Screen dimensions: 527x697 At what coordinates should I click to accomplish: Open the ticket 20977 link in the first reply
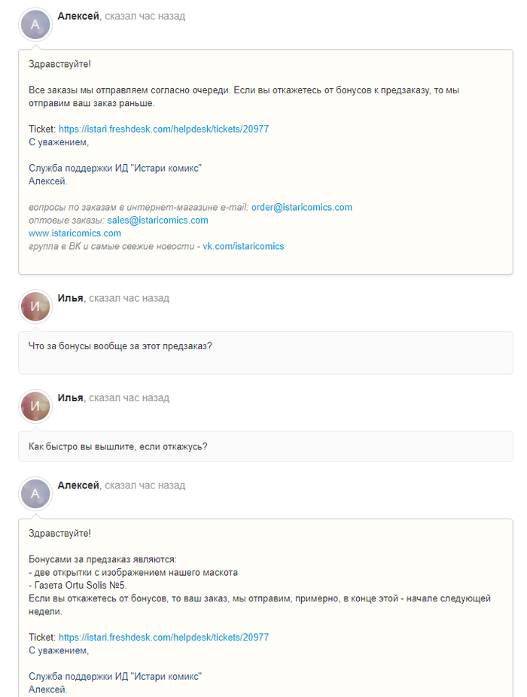click(x=163, y=129)
